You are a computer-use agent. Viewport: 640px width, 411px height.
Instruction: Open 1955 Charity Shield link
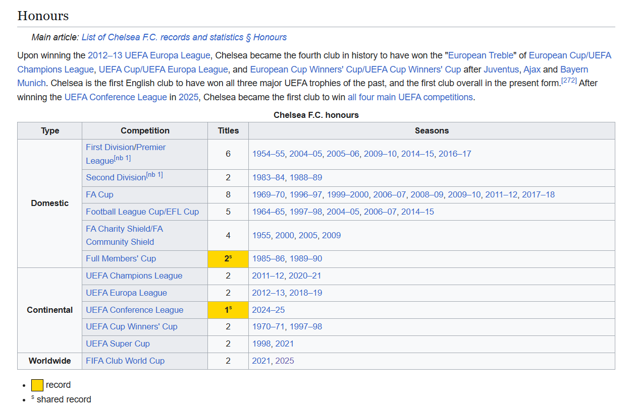pos(262,235)
